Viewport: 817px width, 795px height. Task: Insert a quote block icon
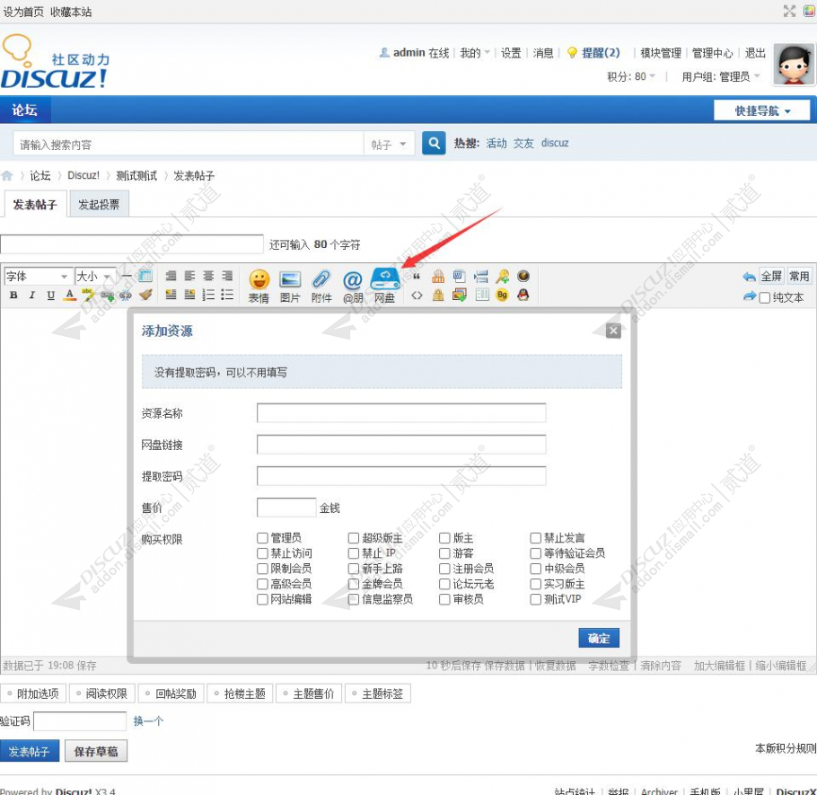pyautogui.click(x=417, y=277)
